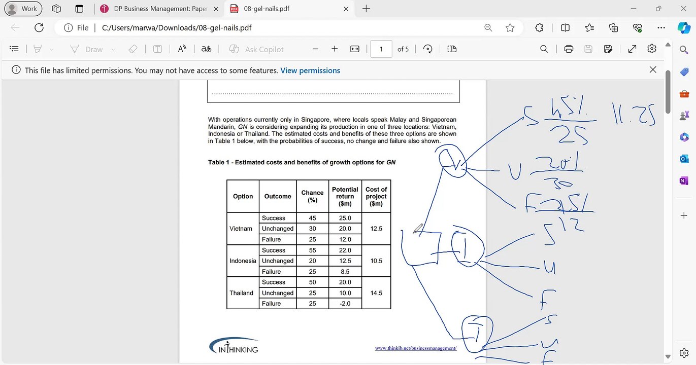Open sidebar Microsoft 365 icon
Image resolution: width=696 pixels, height=365 pixels.
[684, 137]
